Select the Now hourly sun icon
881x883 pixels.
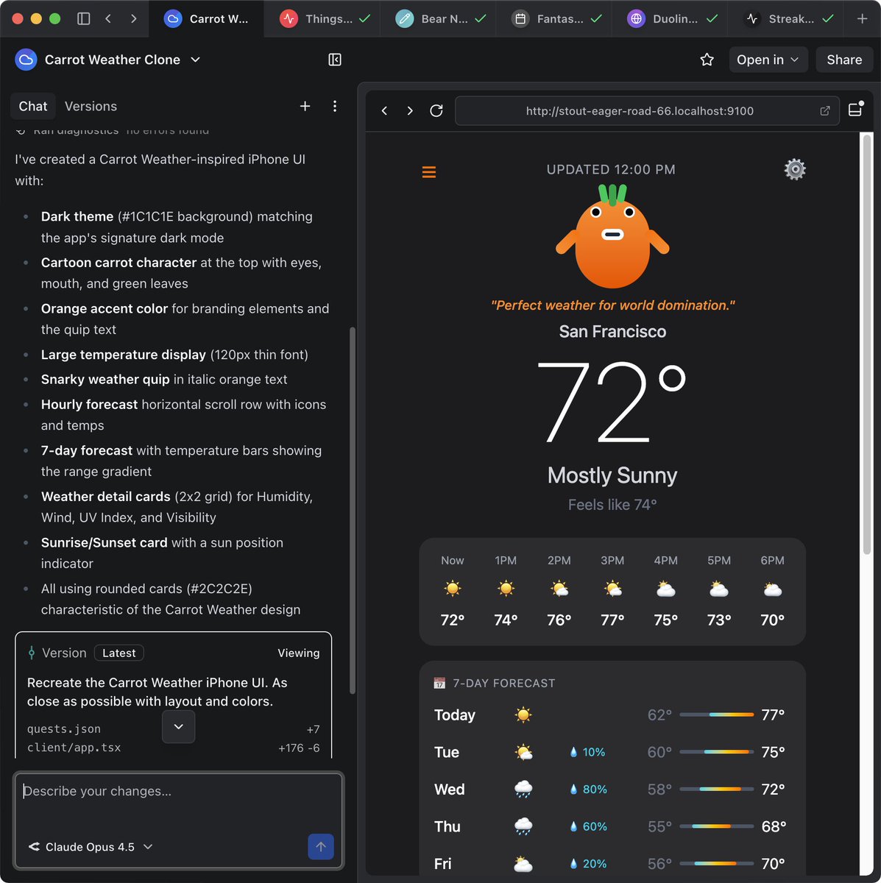click(453, 589)
